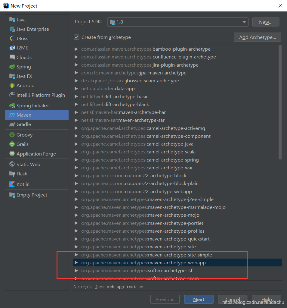This screenshot has width=287, height=308.
Task: Click the Static Web globe icon
Action: tap(12, 164)
